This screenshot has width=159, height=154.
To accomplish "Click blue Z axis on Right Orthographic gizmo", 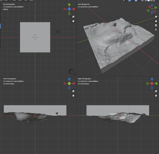I will 152,79.
